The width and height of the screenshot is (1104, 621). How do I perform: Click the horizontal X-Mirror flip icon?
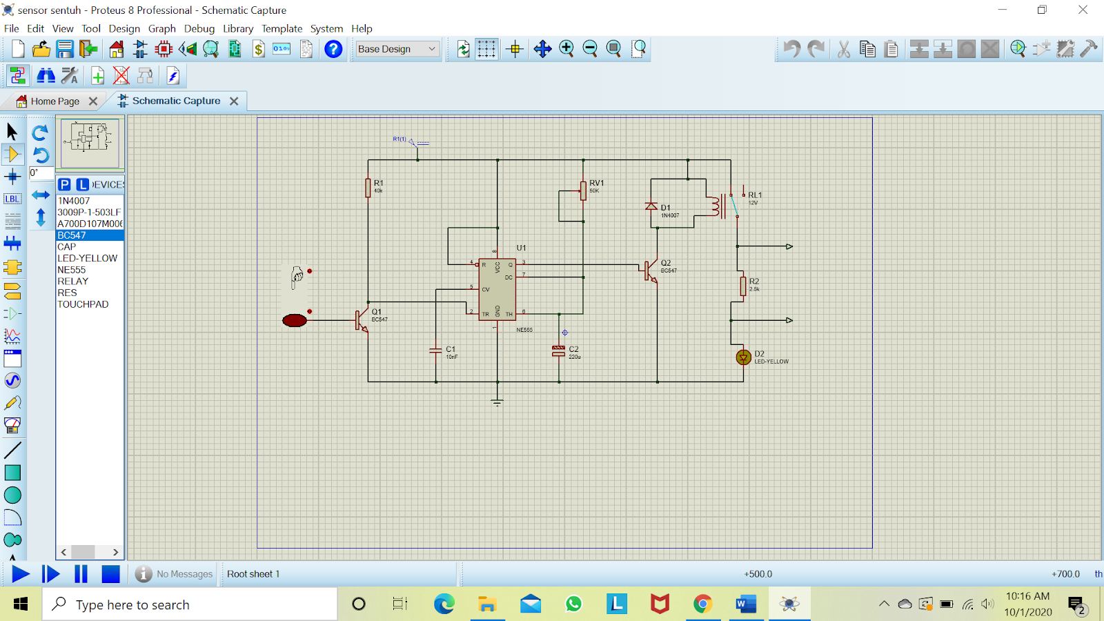pyautogui.click(x=41, y=195)
